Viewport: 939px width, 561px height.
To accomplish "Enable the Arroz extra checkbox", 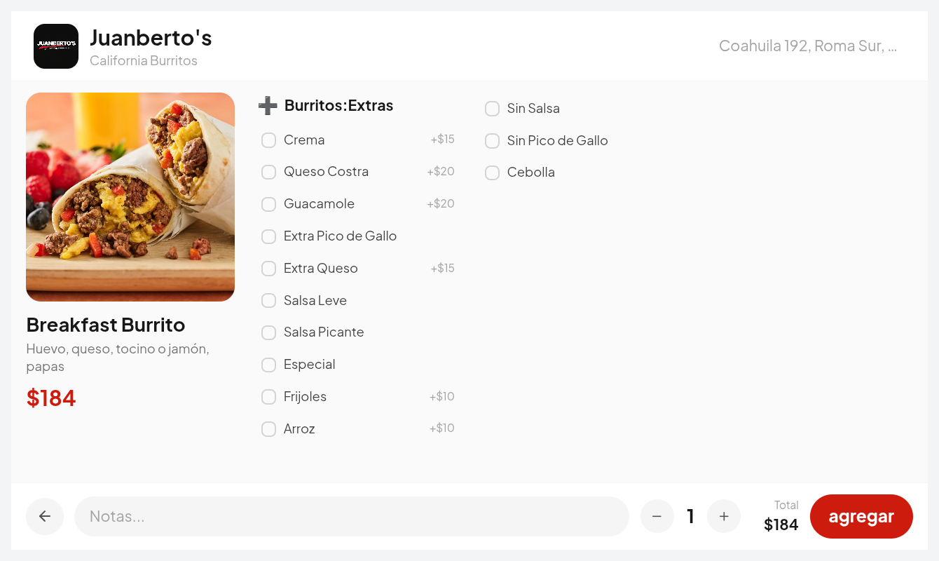I will pyautogui.click(x=268, y=429).
